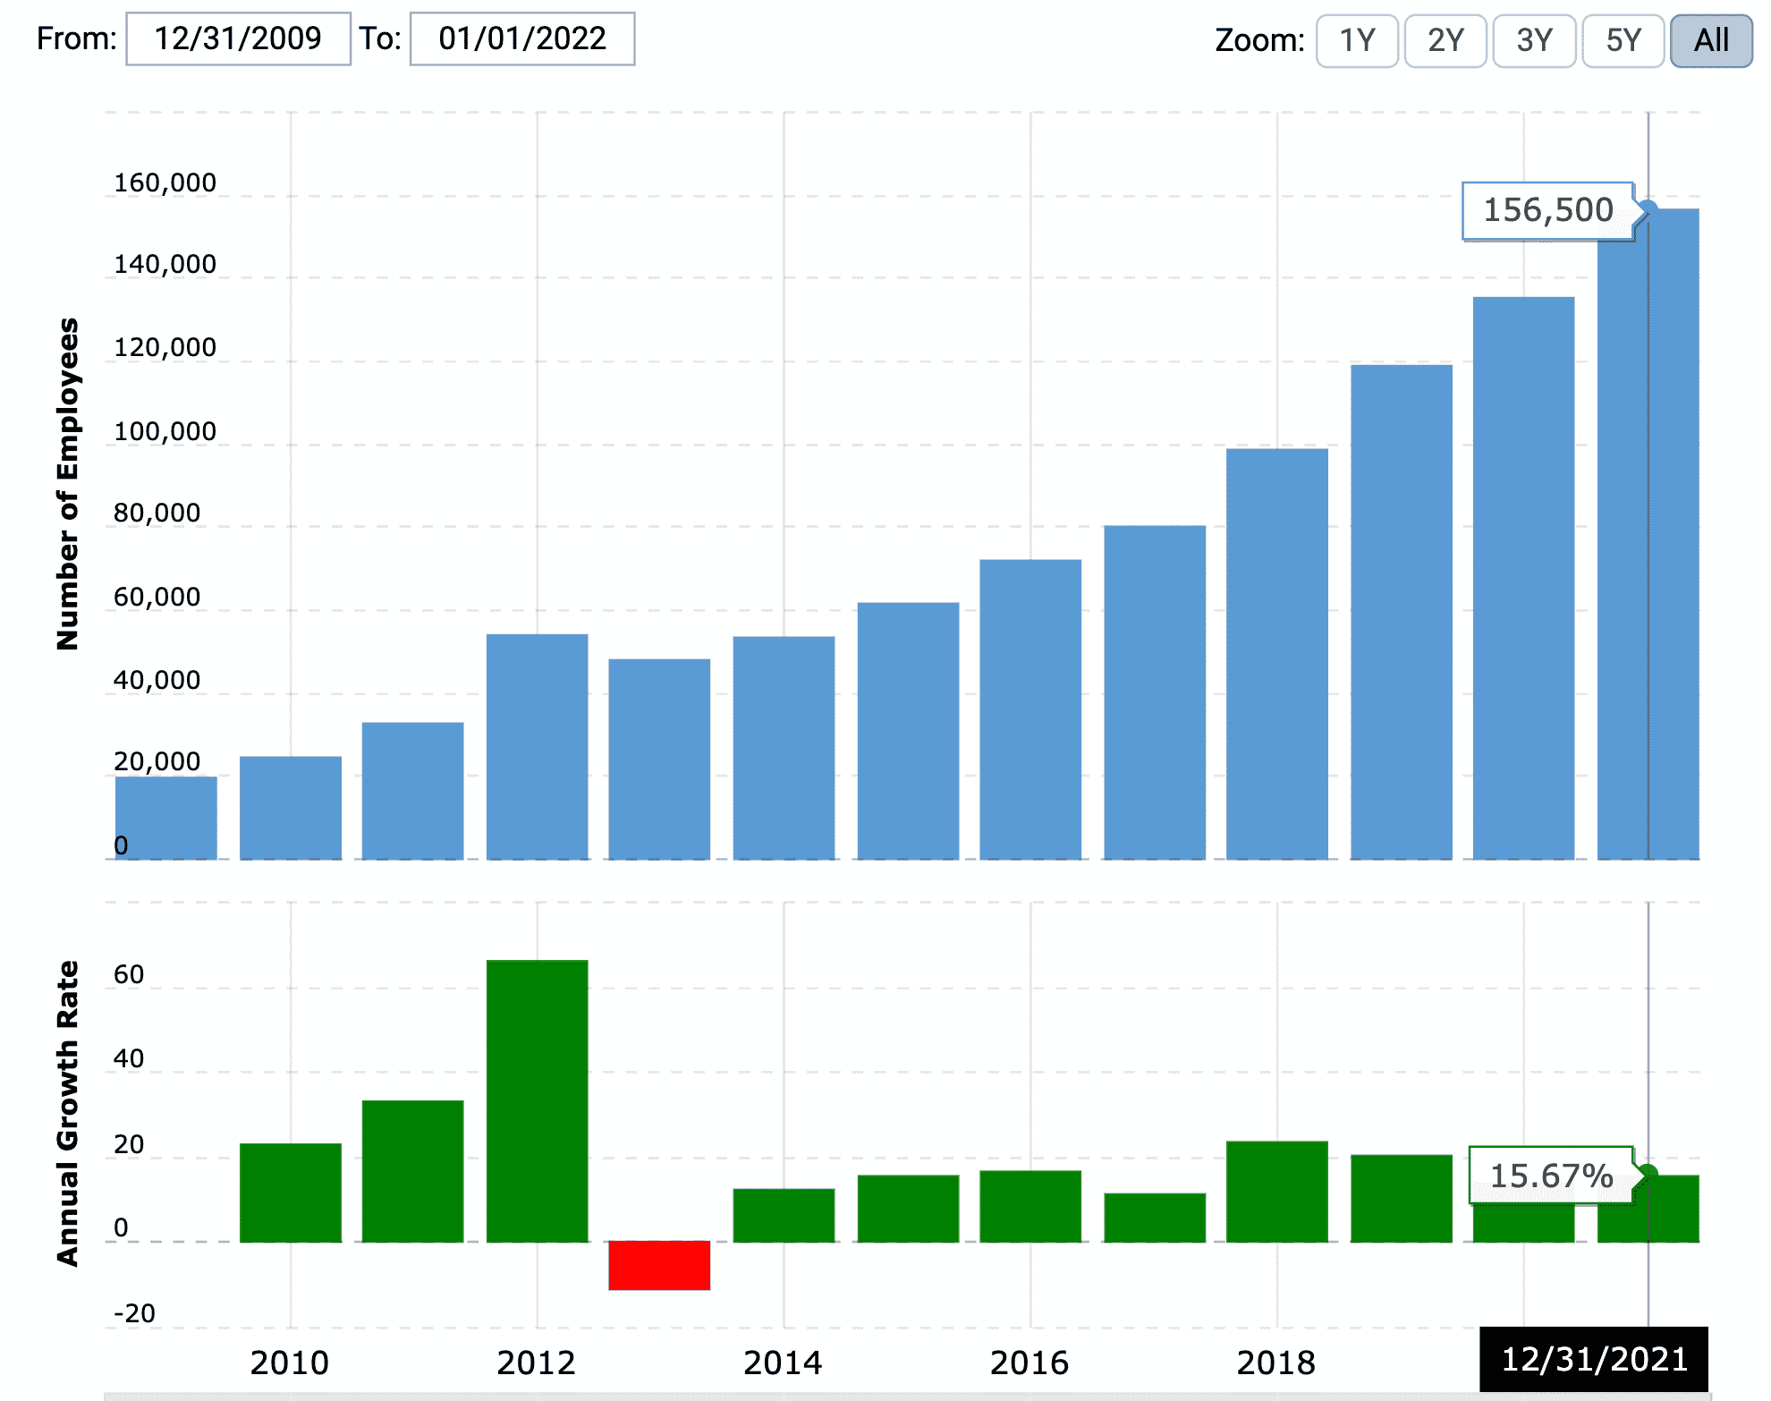Click the red negative growth bar
Screen dimensions: 1771x1401
pos(659,1264)
